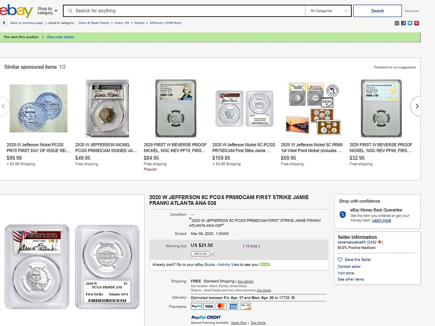The width and height of the screenshot is (435, 326).
Task: Open thumbnail of $59.95 West Point set
Action: click(x=314, y=108)
